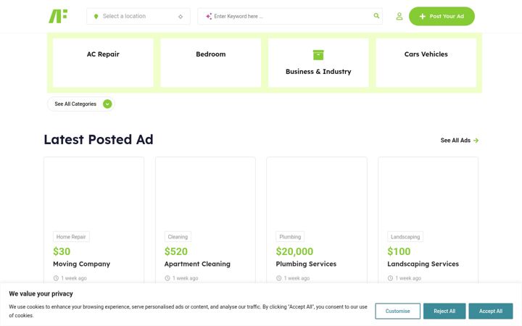Click the Latest Posted Ad heading
This screenshot has width=522, height=326.
[99, 140]
